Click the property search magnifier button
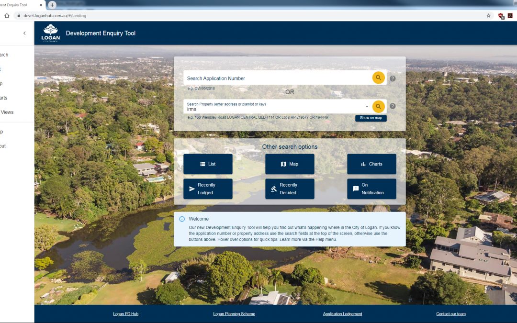The image size is (517, 323). coord(378,106)
